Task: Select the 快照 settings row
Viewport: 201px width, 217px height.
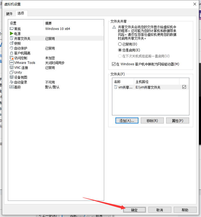Action: 56,43
